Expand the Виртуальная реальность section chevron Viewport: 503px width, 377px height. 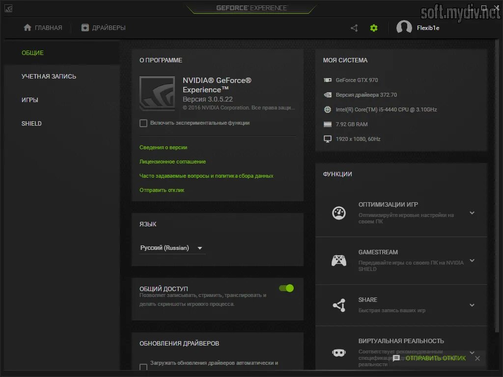pyautogui.click(x=472, y=352)
